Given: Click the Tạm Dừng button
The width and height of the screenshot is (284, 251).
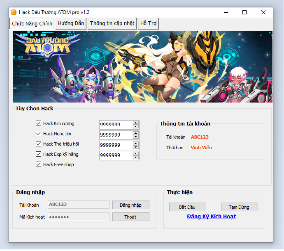Looking at the screenshot, I should (239, 207).
